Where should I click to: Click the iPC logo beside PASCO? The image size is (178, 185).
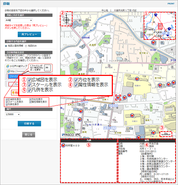click(78, 135)
